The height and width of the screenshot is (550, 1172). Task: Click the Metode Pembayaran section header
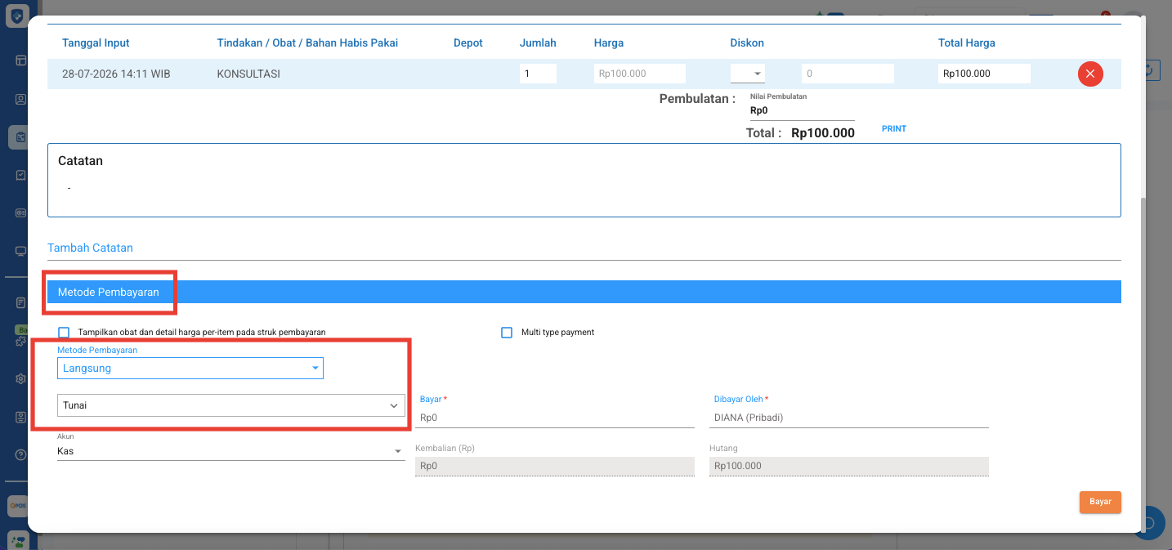pyautogui.click(x=584, y=292)
